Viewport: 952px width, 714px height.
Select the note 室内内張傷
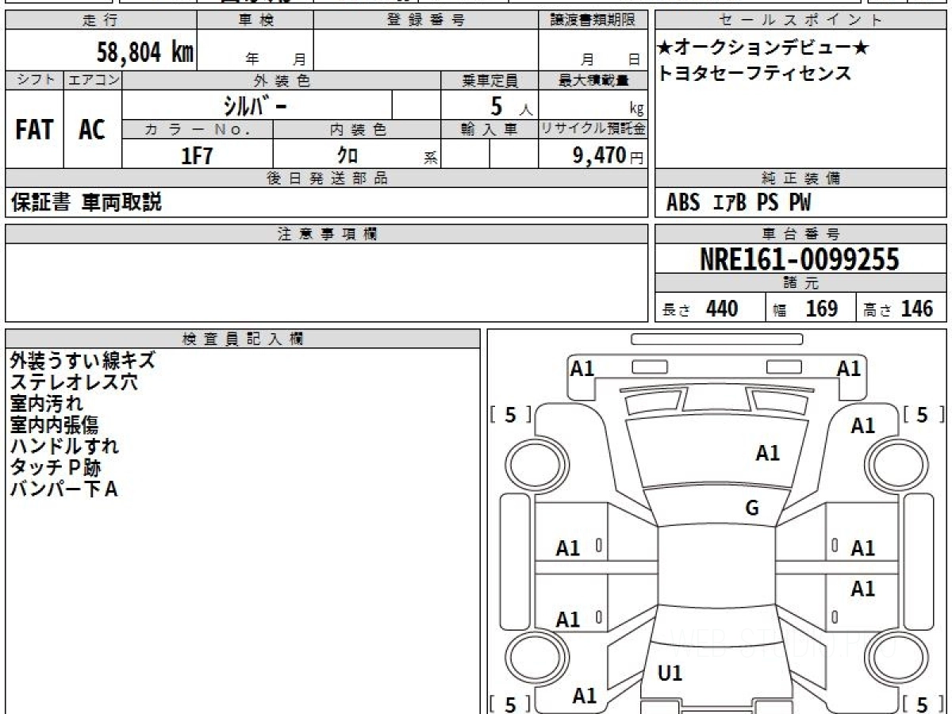click(54, 425)
